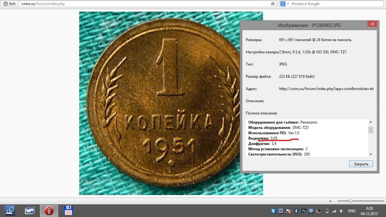Close the image properties dialog with Закрыть
386x217 pixels.
[x=361, y=164]
